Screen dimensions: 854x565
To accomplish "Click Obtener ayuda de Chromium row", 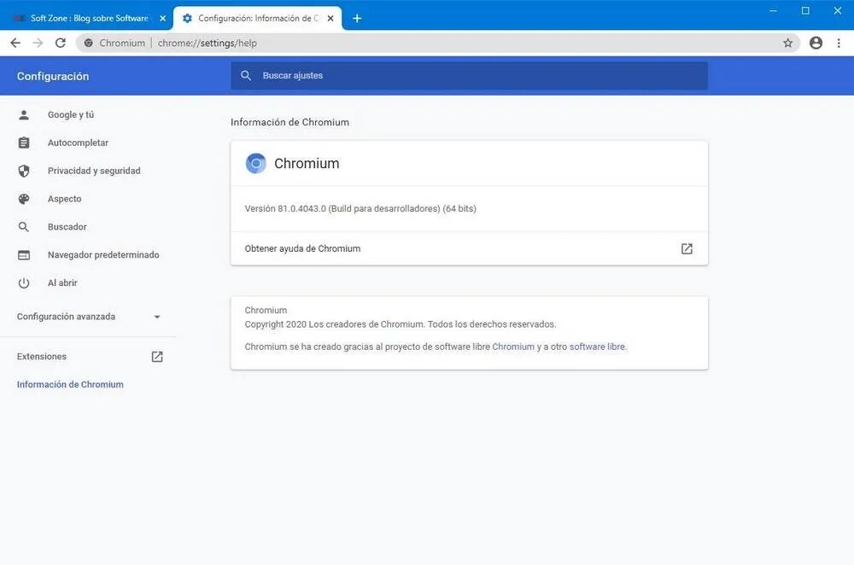I will (x=469, y=248).
